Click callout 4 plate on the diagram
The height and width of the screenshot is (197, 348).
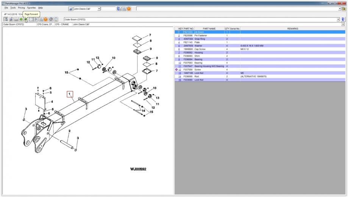52,102
